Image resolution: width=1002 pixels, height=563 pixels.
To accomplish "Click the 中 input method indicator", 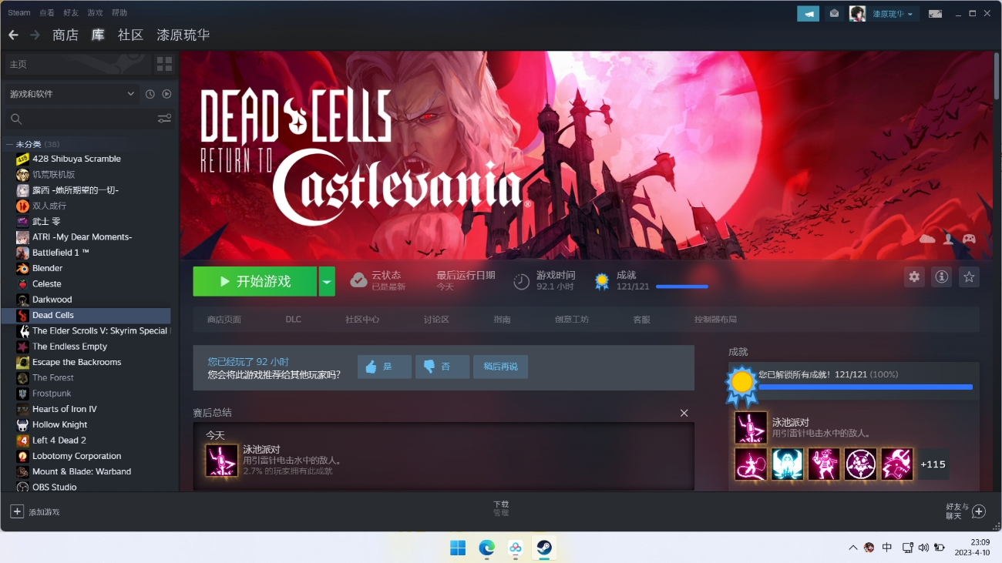I will (887, 548).
